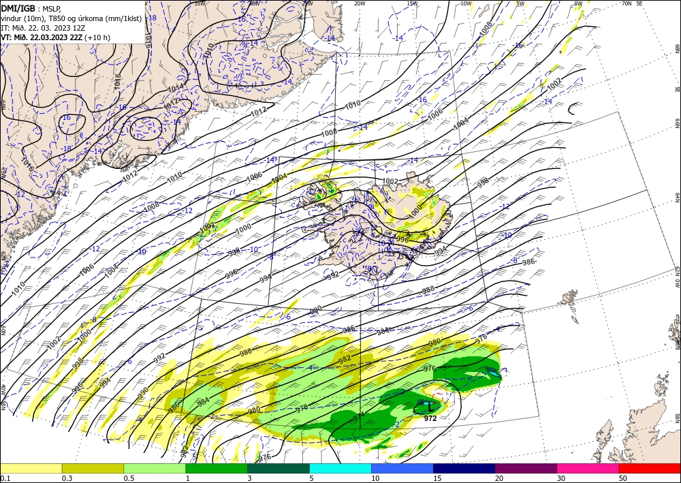Click the '15' legend scale value
681x483 pixels.
437,478
